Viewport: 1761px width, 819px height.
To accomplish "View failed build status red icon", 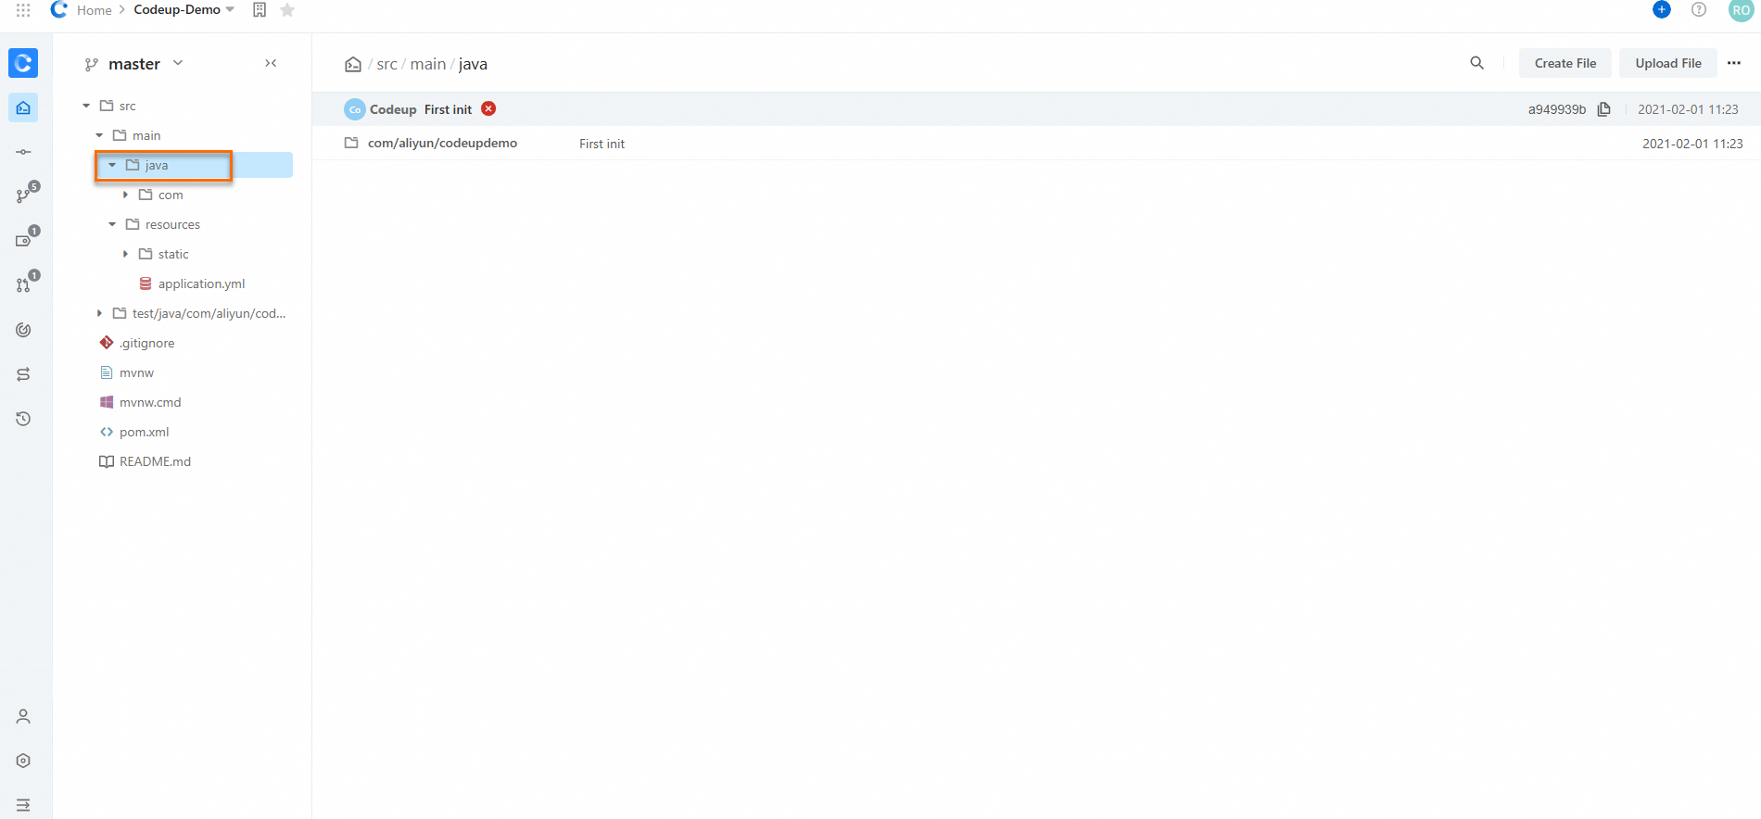I will (x=488, y=108).
